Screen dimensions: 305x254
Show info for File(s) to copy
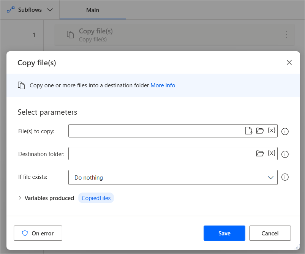[x=285, y=131]
